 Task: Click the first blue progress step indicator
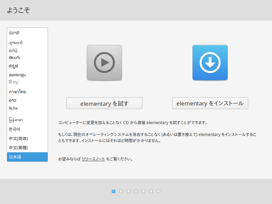pyautogui.click(x=113, y=191)
